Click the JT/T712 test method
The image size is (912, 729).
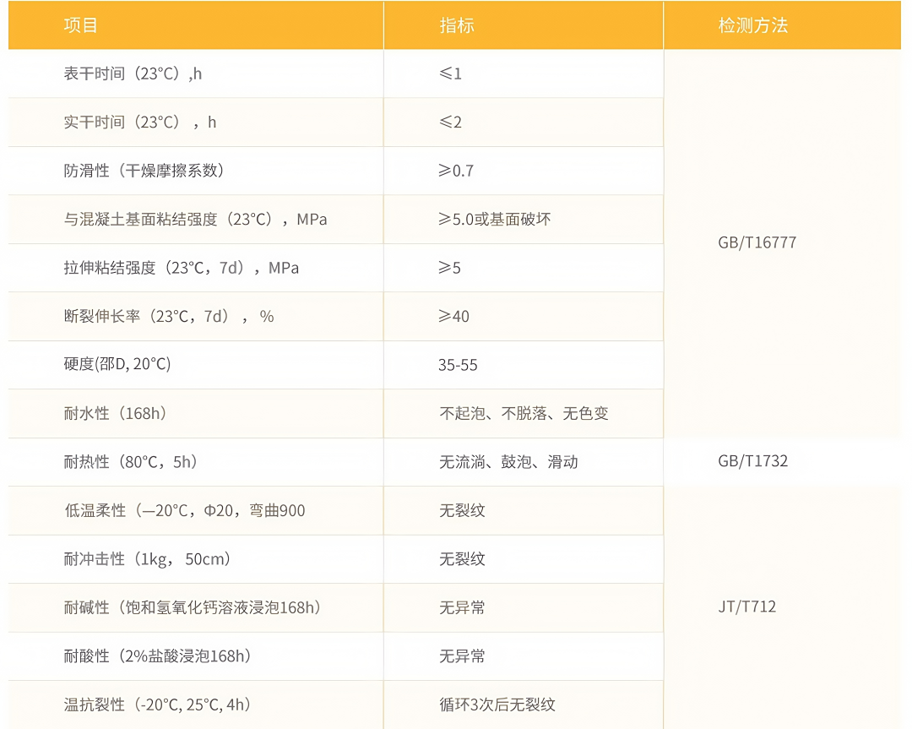746,607
